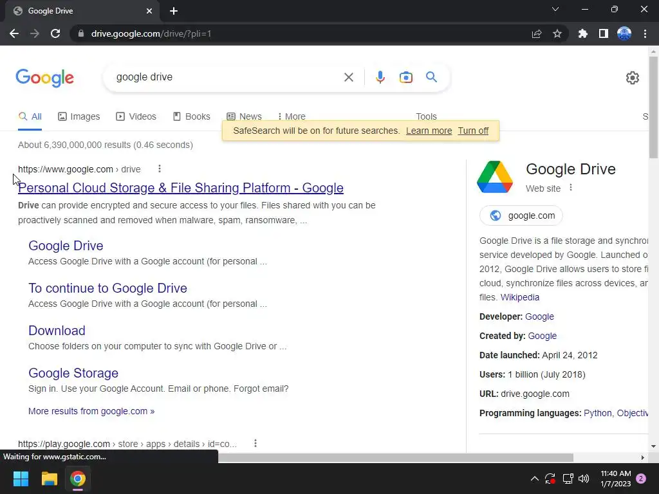Open options for the google.com drive result
The height and width of the screenshot is (494, 659).
tap(160, 169)
